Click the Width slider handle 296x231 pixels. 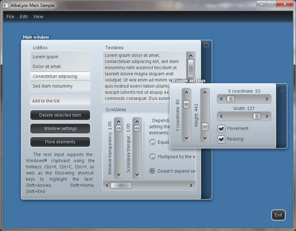256,116
